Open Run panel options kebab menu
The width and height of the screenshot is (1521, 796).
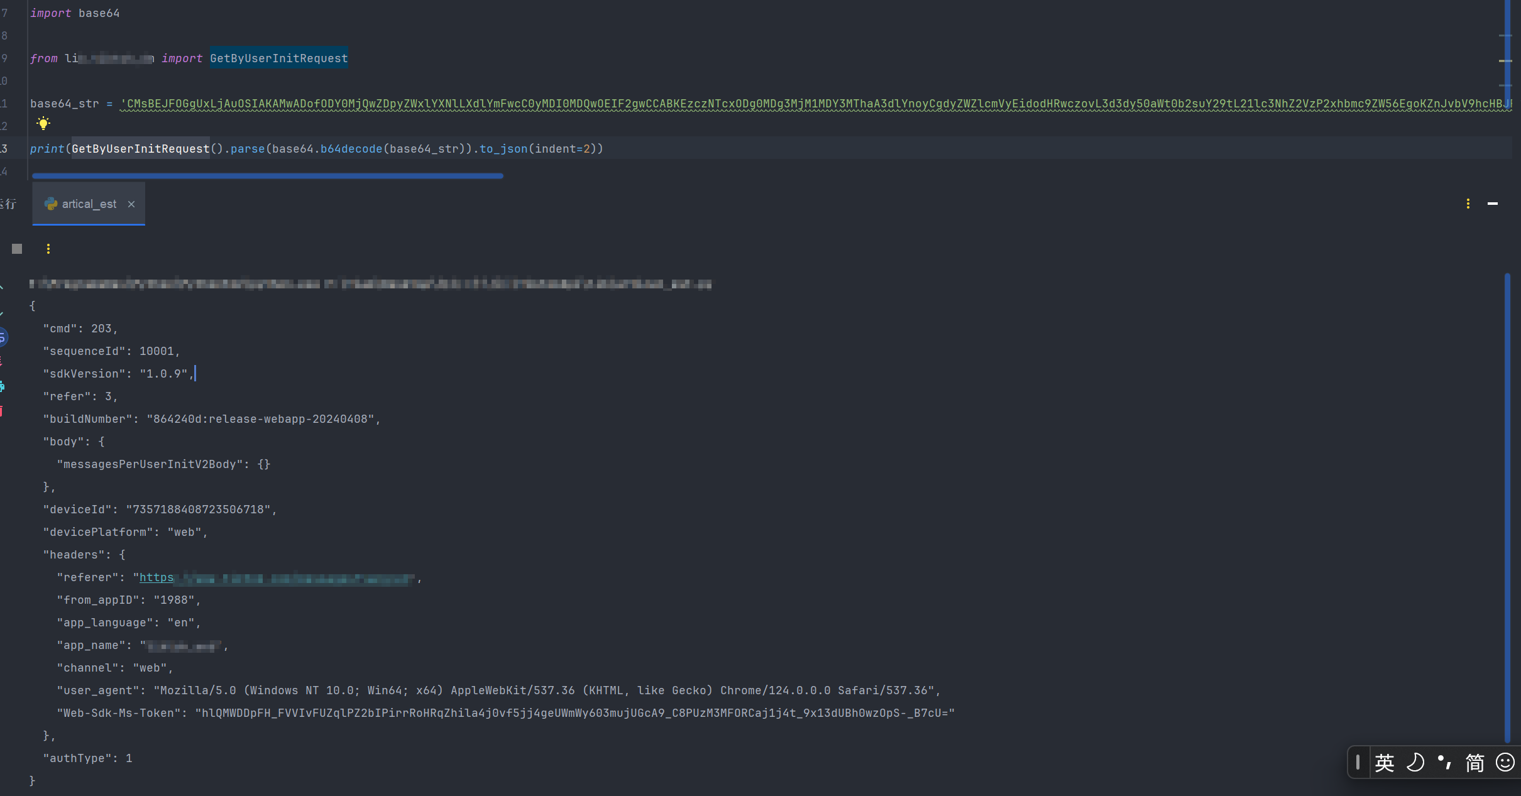click(1468, 204)
